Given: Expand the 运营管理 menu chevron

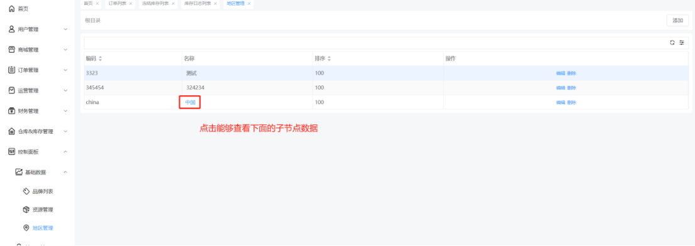Looking at the screenshot, I should coord(65,90).
